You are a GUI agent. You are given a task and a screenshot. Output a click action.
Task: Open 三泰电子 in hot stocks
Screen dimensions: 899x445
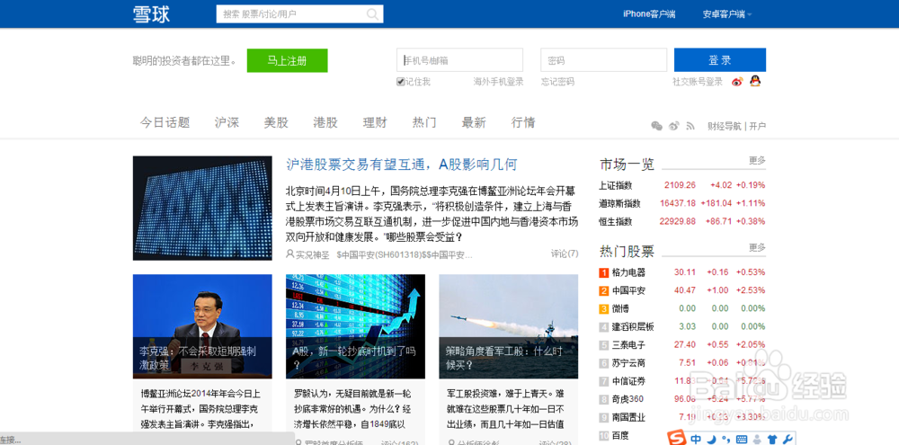pos(628,345)
